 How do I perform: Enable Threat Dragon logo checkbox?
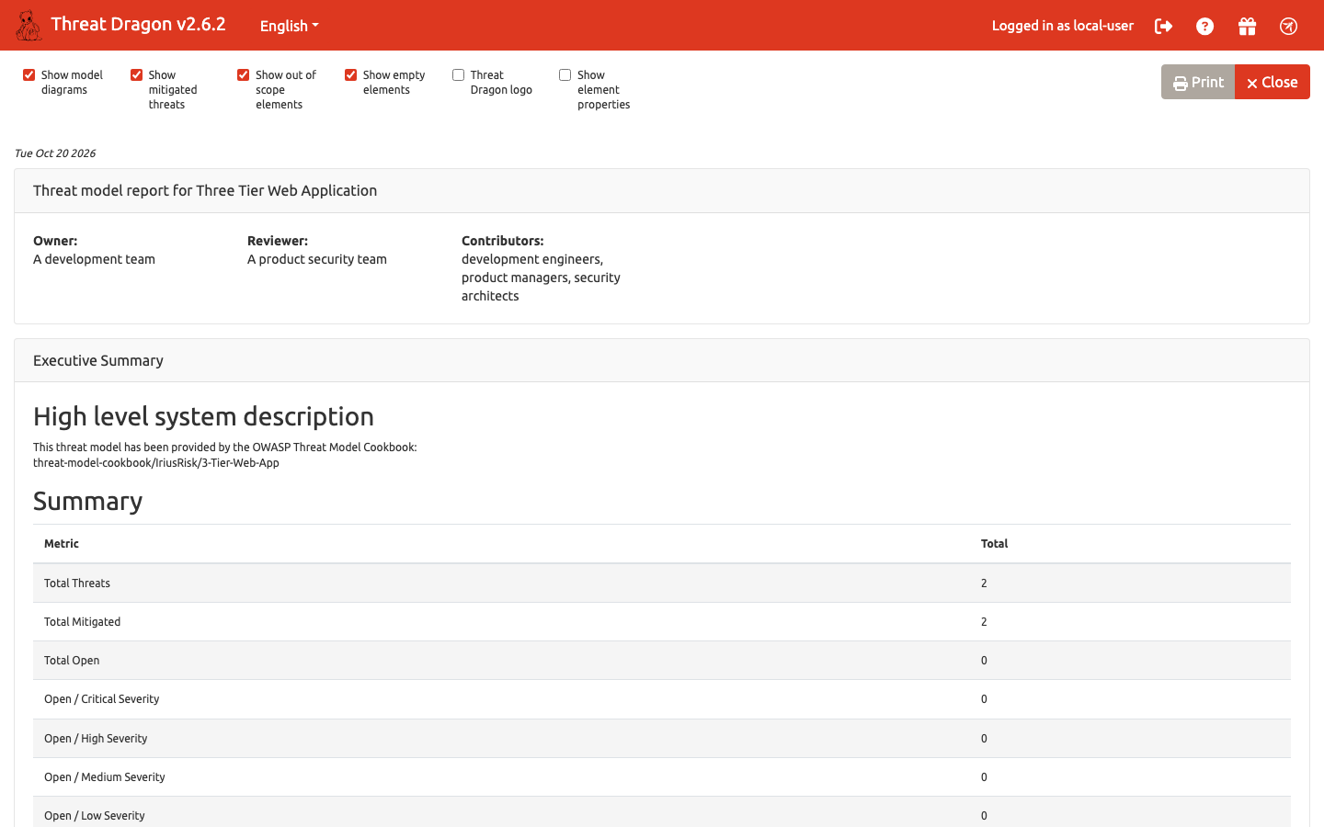[459, 75]
